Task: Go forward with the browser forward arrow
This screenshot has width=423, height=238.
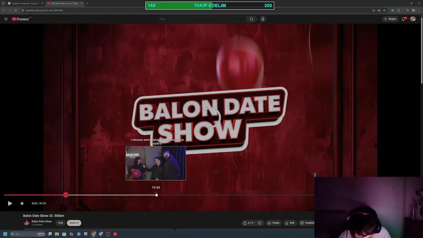Action: [9, 10]
